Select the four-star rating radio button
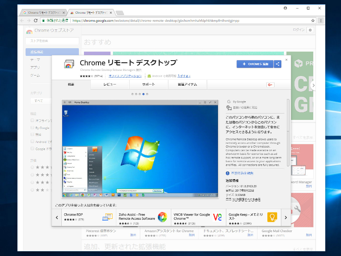341x256 pixels. (x=32, y=175)
